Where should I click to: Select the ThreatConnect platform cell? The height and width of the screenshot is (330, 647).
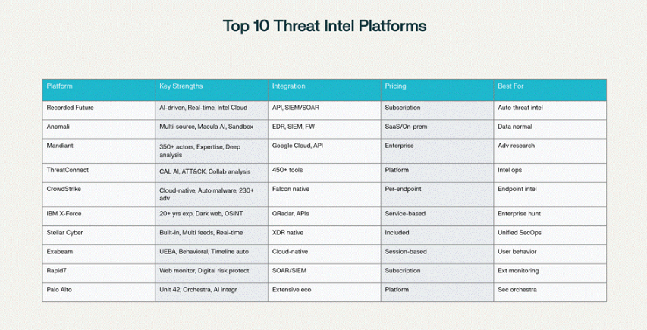(x=68, y=170)
